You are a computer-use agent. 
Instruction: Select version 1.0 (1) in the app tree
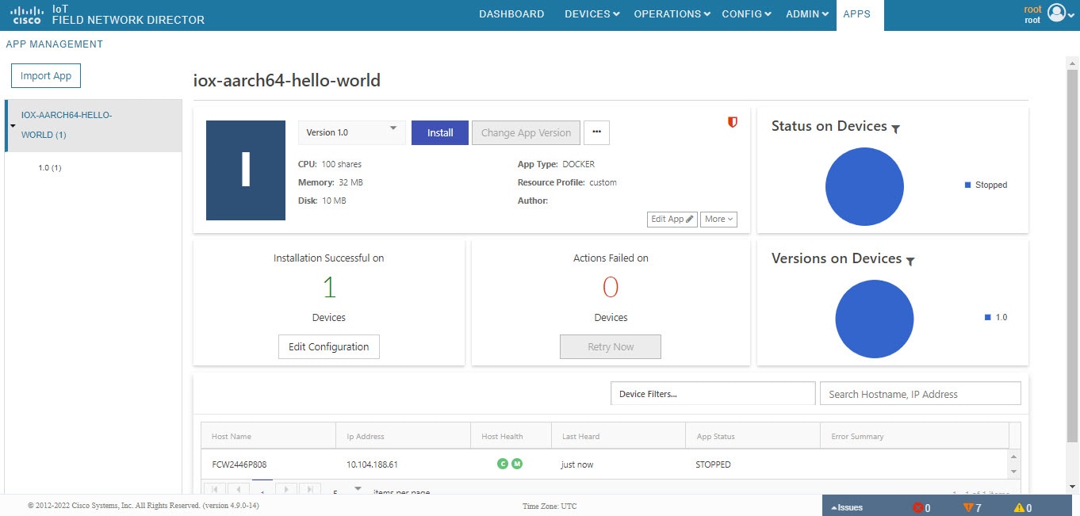(50, 168)
